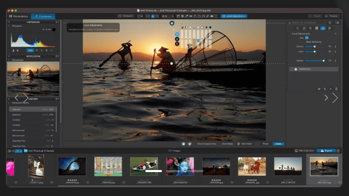Click the New Mask button
This screenshot has height=196, width=349.
click(x=245, y=144)
